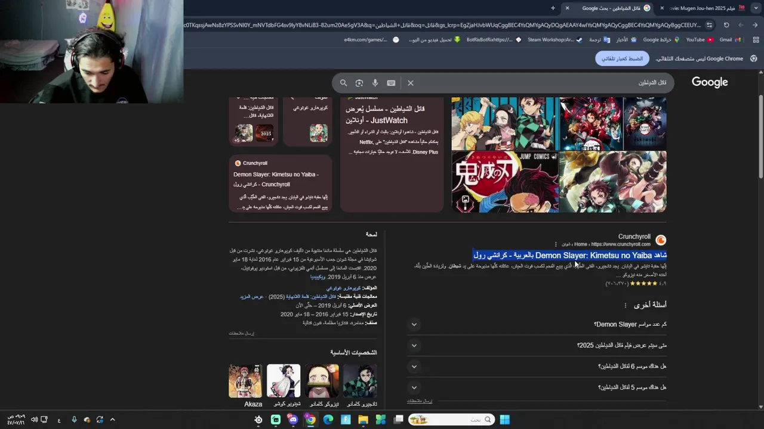
Task: Open Discord from the taskbar
Action: [x=293, y=419]
